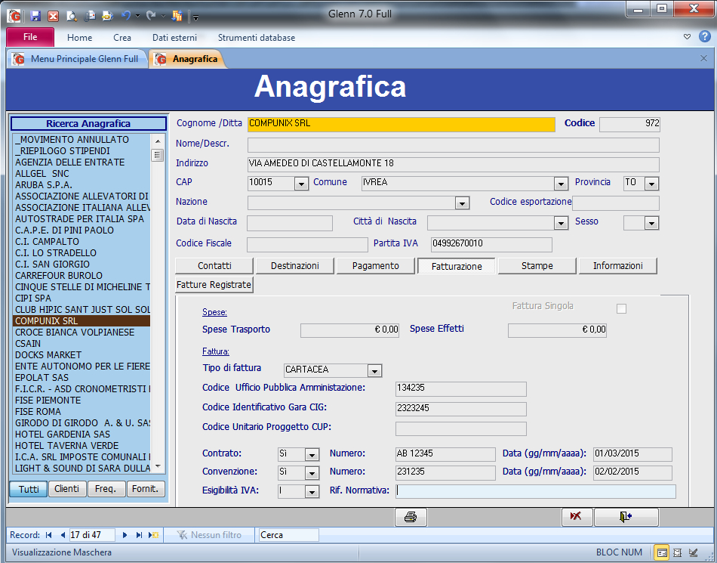717x563 pixels.
Task: Click the Codice Unitario Proggetto CUP field
Action: point(461,429)
